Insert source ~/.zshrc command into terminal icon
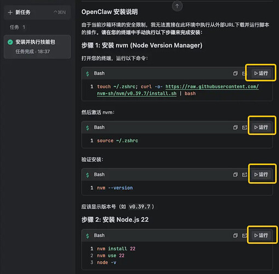The height and width of the screenshot is (274, 279). click(244, 127)
